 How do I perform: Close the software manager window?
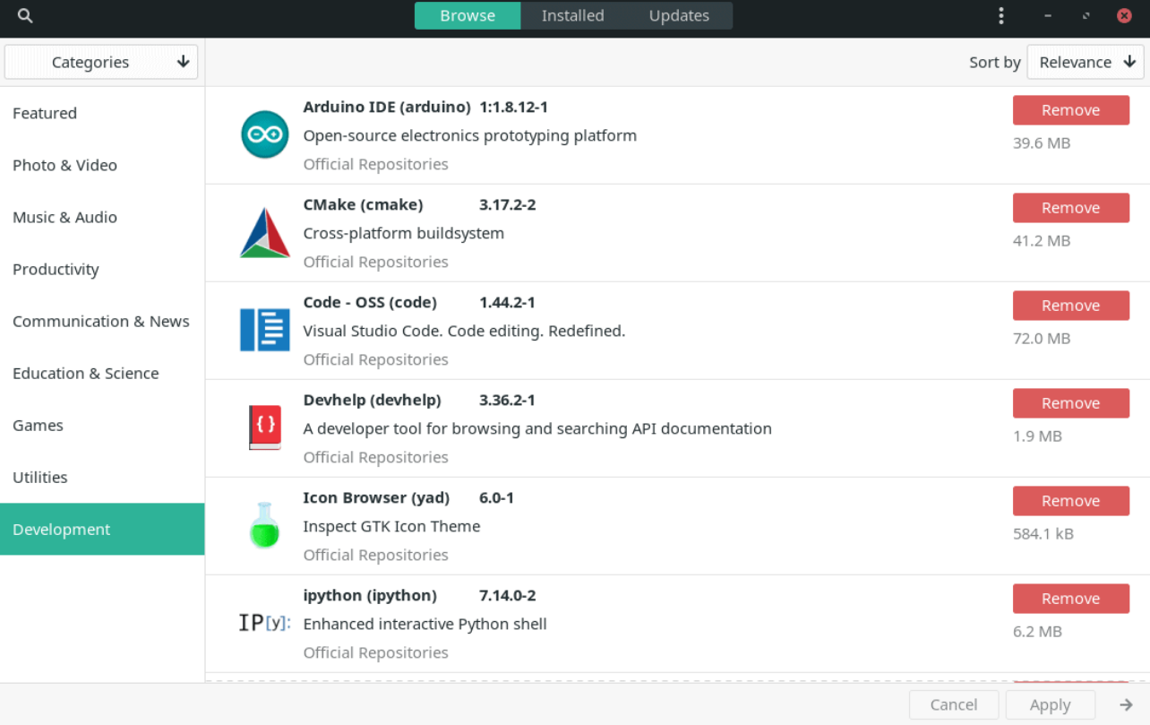(1124, 15)
